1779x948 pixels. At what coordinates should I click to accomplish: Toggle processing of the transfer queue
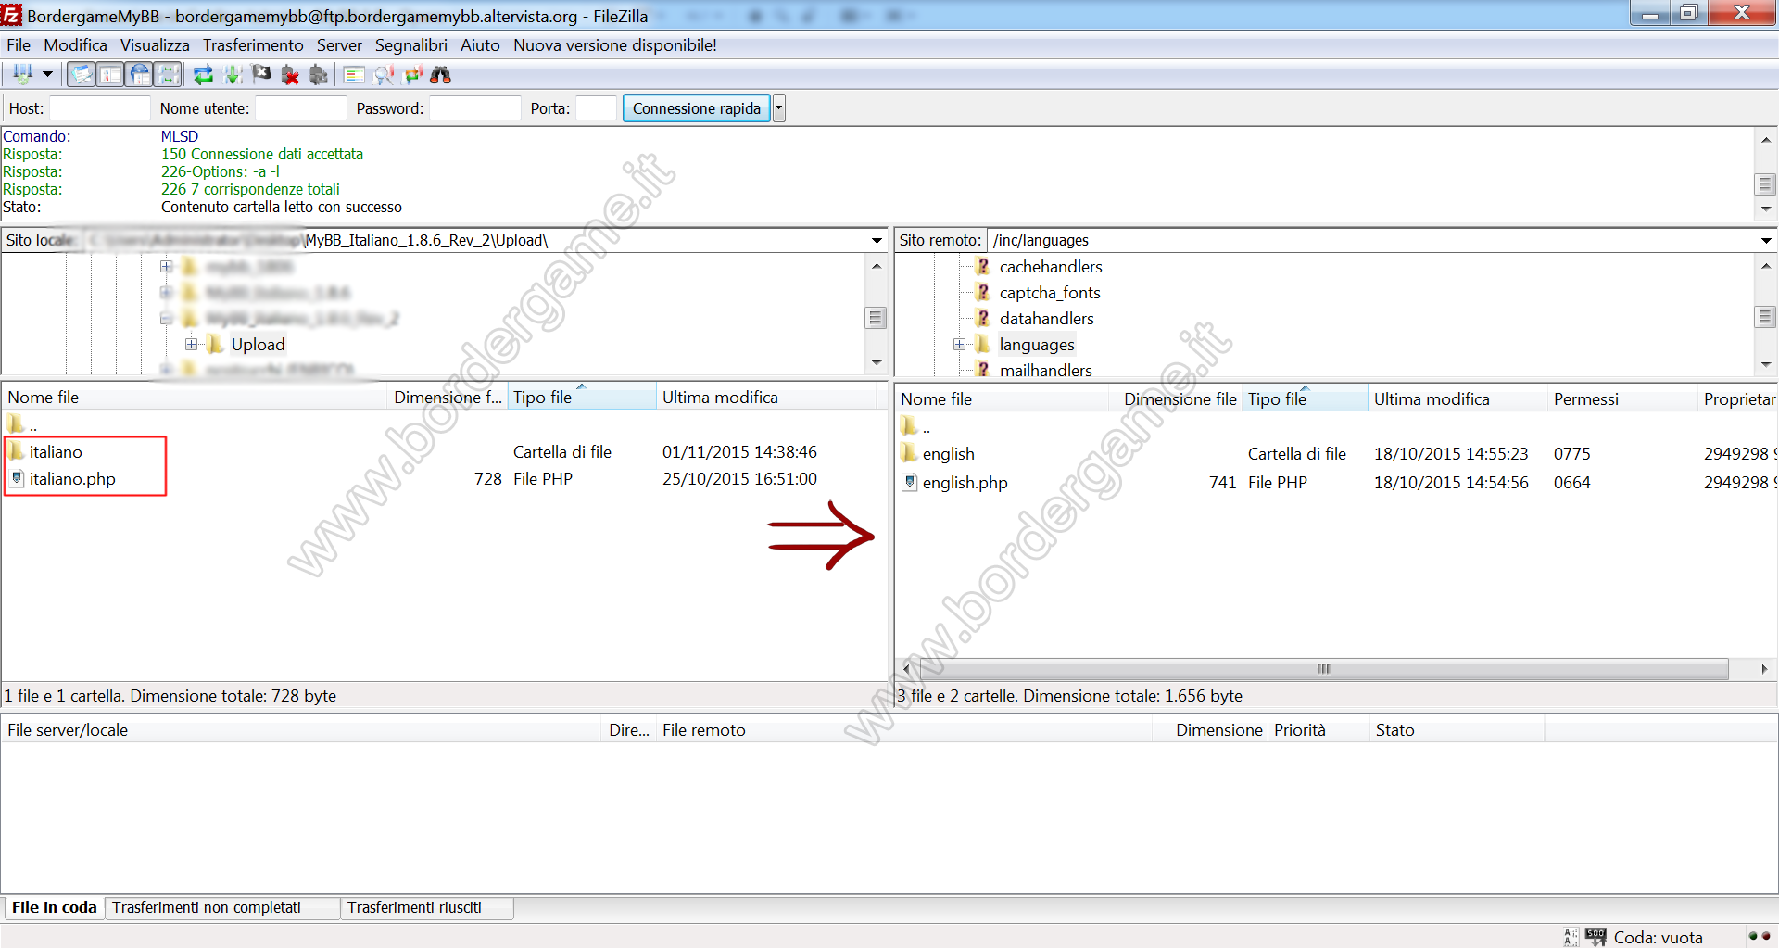click(233, 75)
